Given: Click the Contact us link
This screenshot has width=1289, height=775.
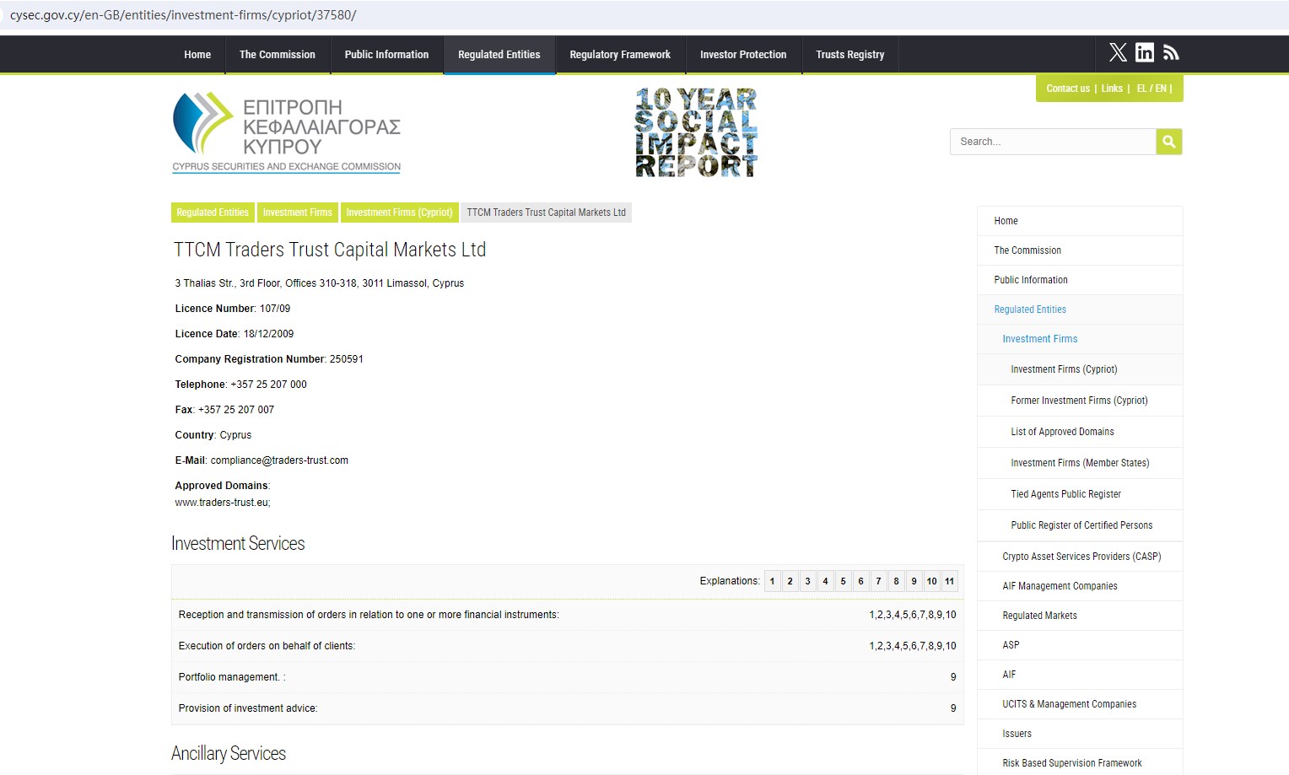Looking at the screenshot, I should tap(1067, 89).
